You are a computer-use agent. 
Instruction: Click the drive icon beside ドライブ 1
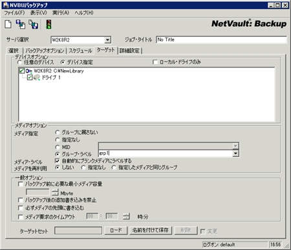[37, 77]
